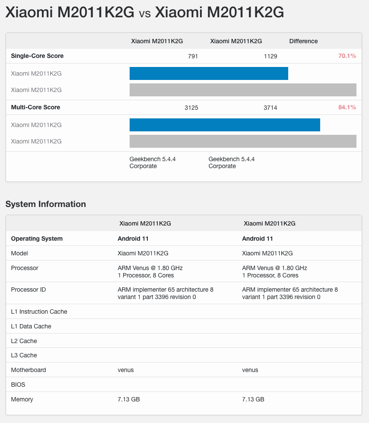This screenshot has height=423, width=369.
Task: Click first device's "venus" motherboard value
Action: 126,370
